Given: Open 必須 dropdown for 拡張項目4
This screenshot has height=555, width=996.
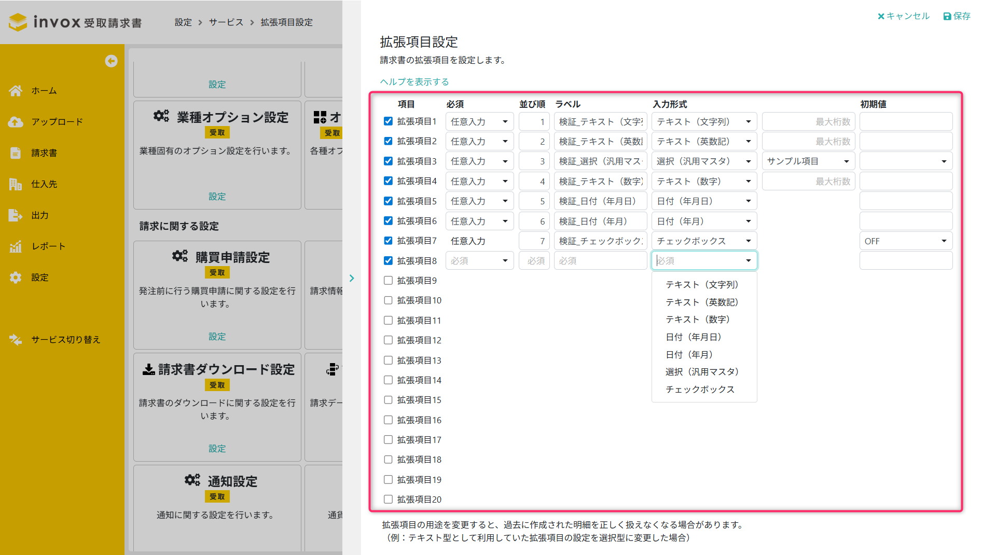Looking at the screenshot, I should [x=479, y=181].
